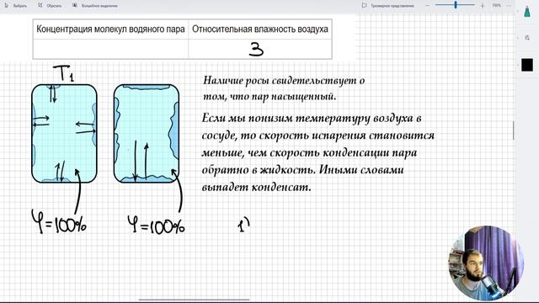Click the handwritten 1) mark on the canvas

pyautogui.click(x=243, y=225)
